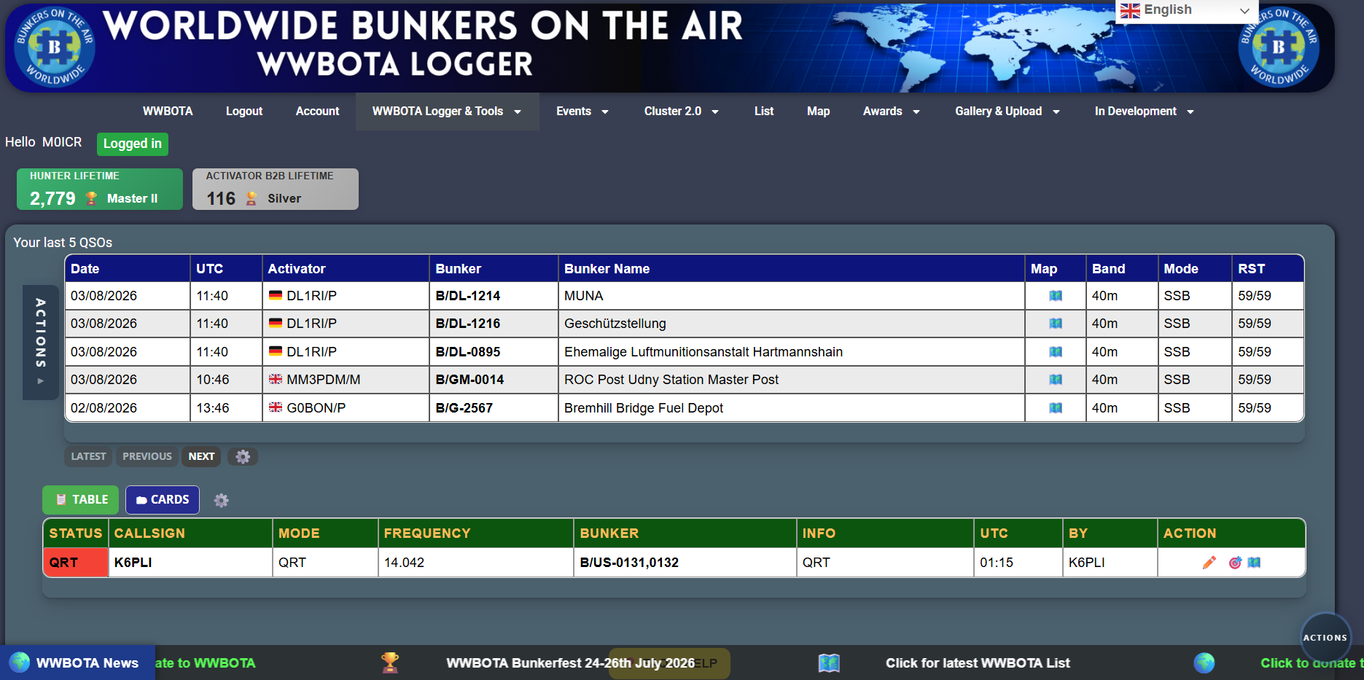This screenshot has width=1364, height=680.
Task: Open QSO list settings gear beside NEXT
Action: (243, 456)
